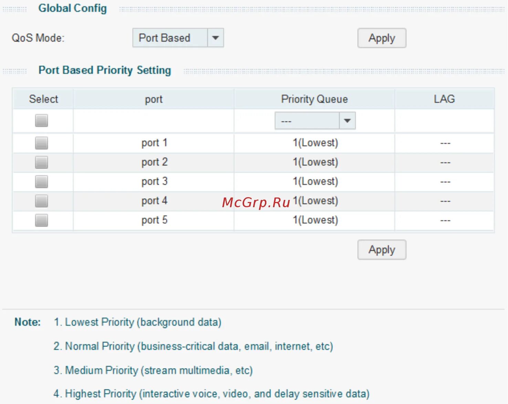This screenshot has height=404, width=508.
Task: Click the 'Priority Queue' column header
Action: click(314, 99)
